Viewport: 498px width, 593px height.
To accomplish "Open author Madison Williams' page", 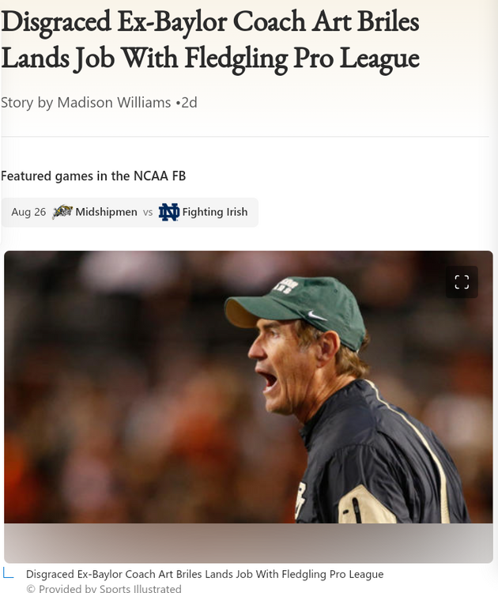I will point(114,103).
